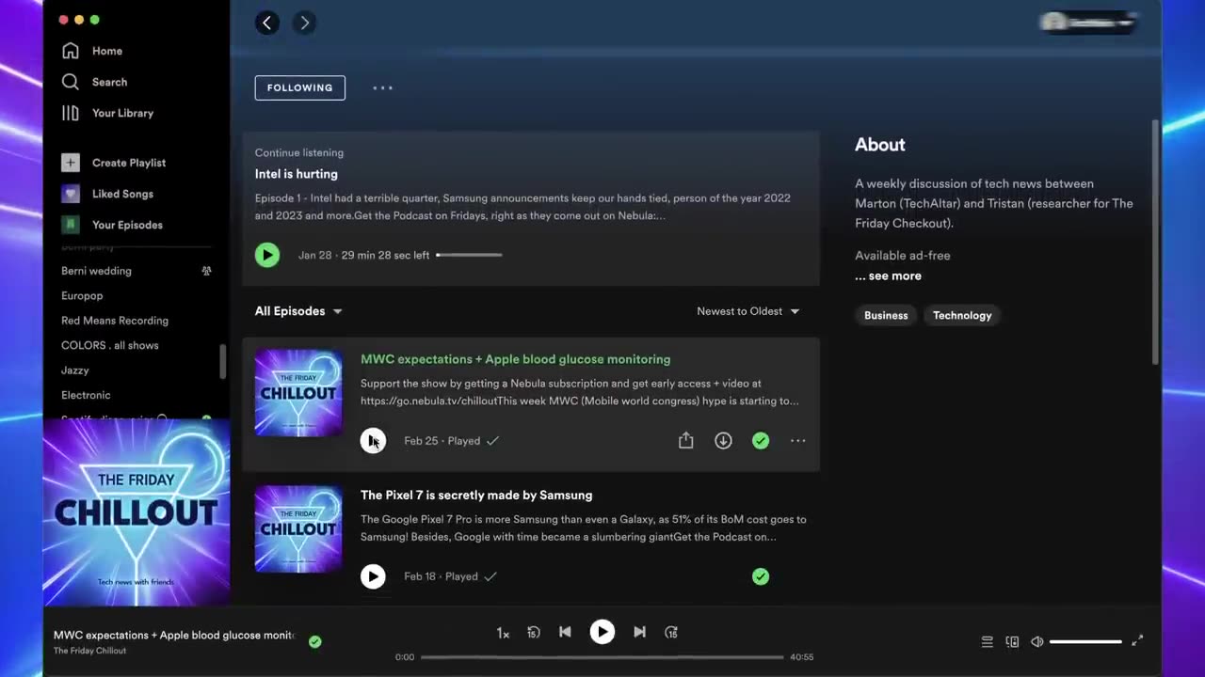Open the Intel is hurting episode title
Image resolution: width=1205 pixels, height=677 pixels.
297,174
